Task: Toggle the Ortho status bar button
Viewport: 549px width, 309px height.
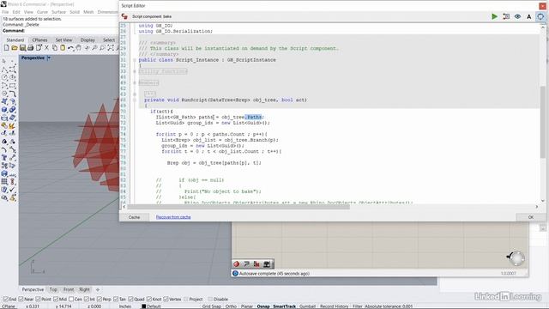Action: 231,306
